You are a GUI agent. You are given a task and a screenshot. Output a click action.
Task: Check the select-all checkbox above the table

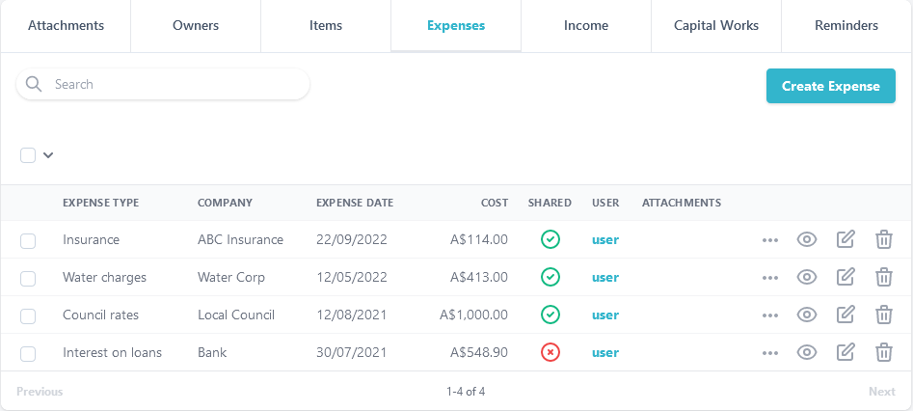click(x=28, y=155)
